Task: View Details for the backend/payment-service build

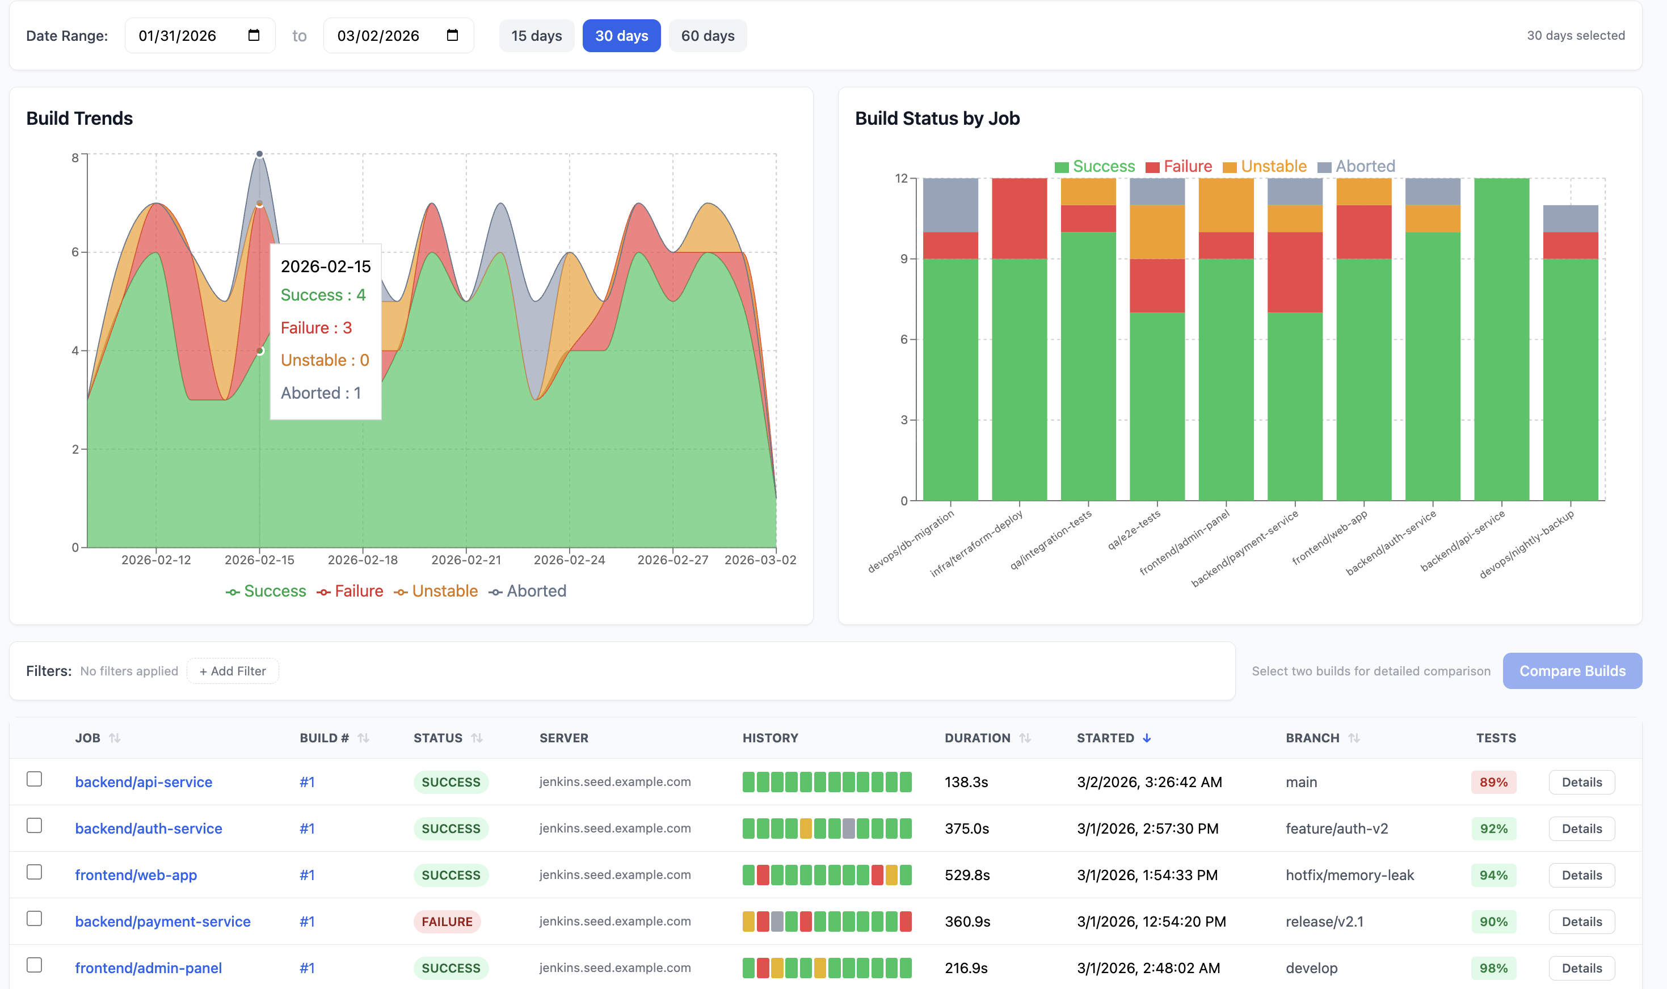Action: (x=1582, y=921)
